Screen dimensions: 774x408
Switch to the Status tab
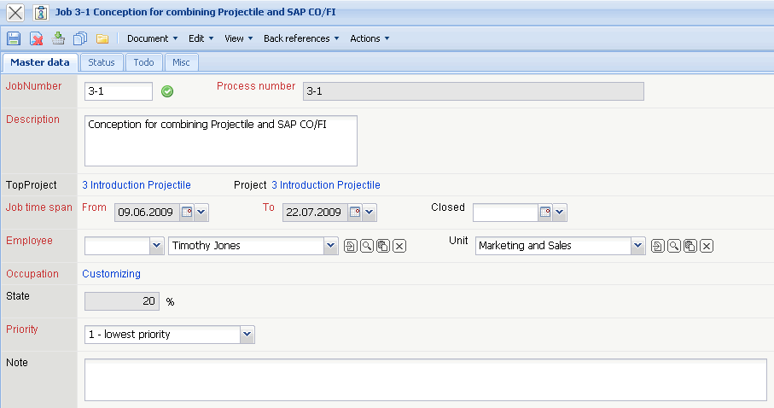(x=102, y=62)
